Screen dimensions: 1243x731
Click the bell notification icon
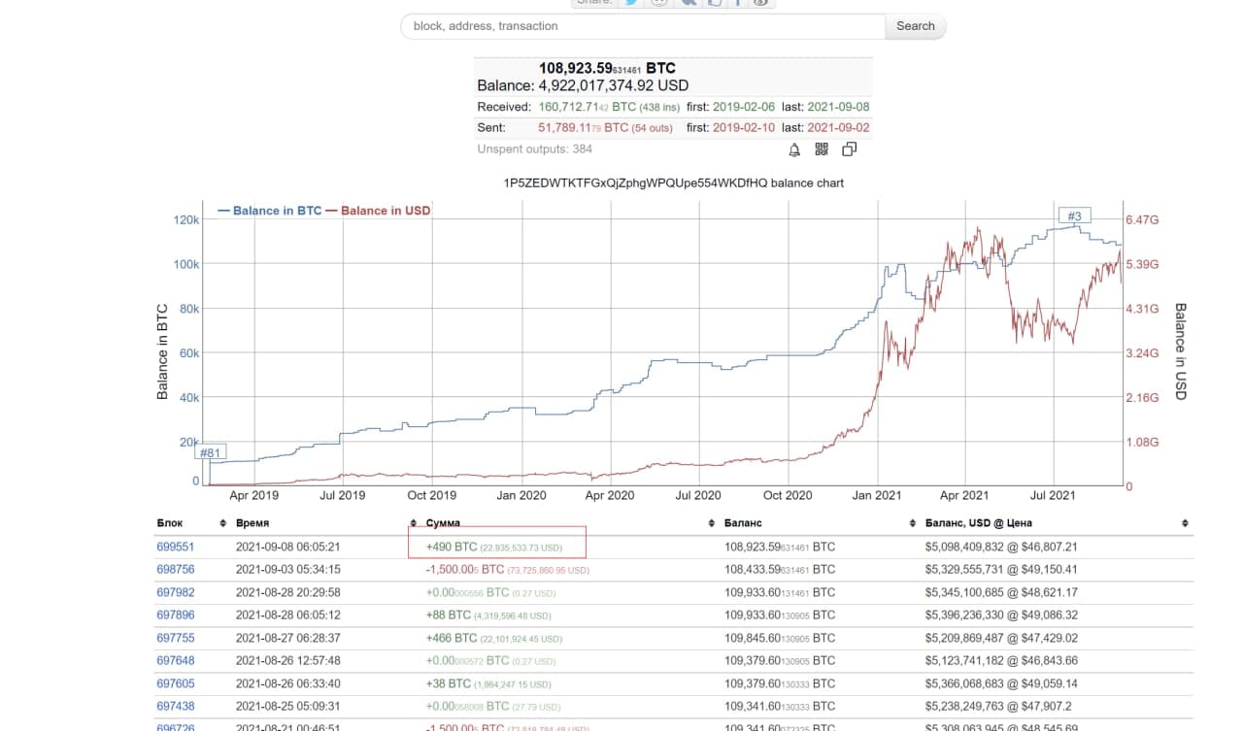794,150
